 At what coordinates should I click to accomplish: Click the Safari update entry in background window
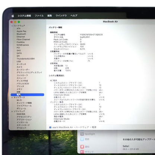pyautogui.click(x=131, y=148)
